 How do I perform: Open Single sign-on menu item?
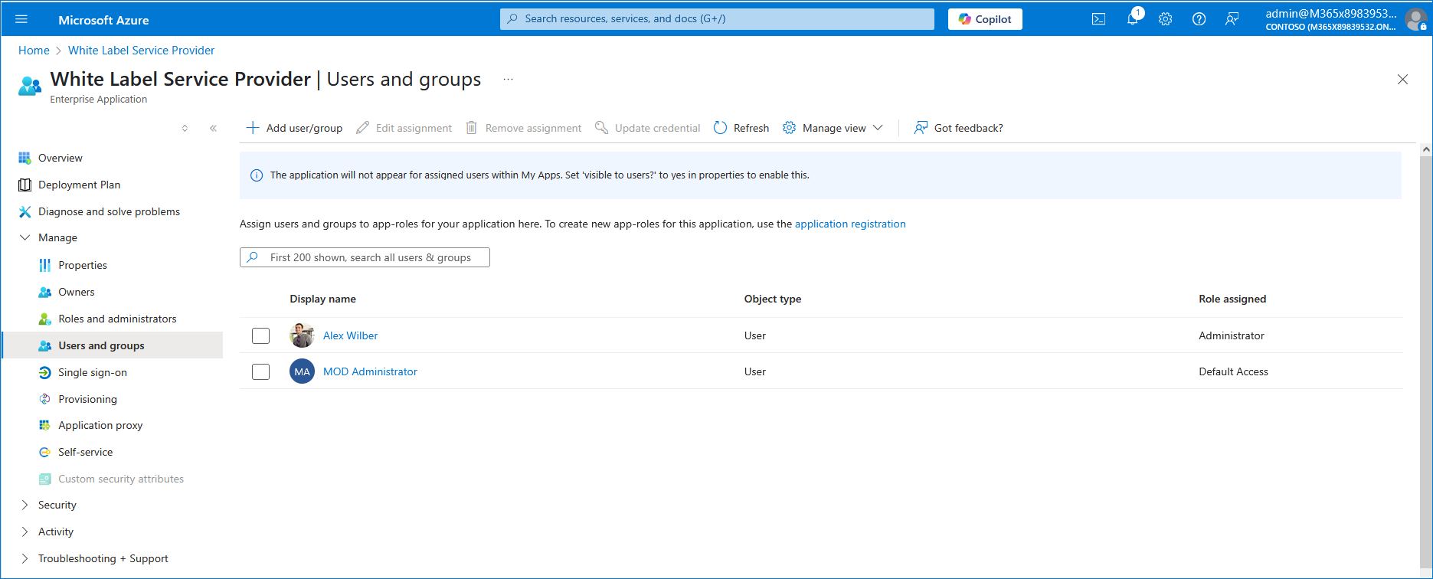(93, 372)
